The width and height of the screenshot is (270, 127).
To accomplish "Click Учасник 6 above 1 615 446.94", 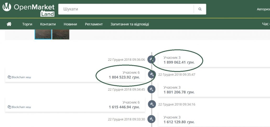I will click(x=131, y=102).
